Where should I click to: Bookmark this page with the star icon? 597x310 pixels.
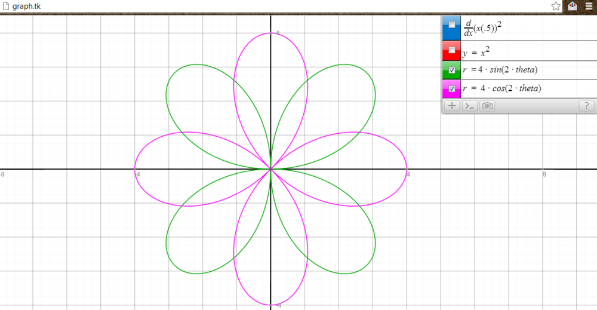pyautogui.click(x=556, y=6)
